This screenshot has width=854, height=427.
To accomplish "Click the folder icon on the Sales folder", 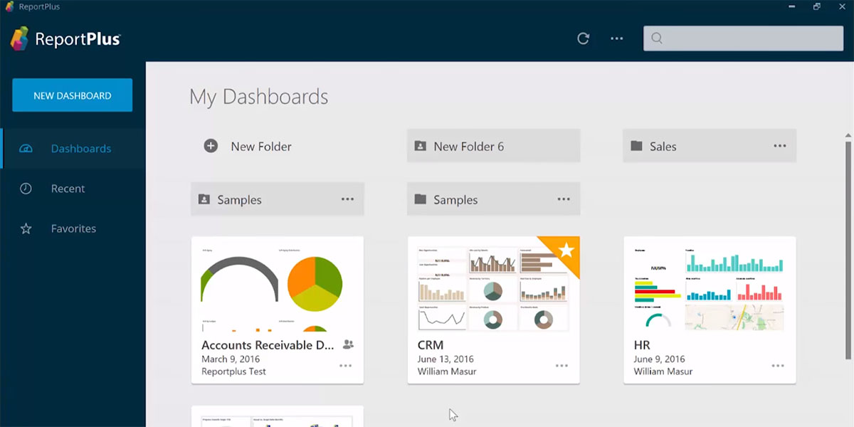I will [x=636, y=145].
